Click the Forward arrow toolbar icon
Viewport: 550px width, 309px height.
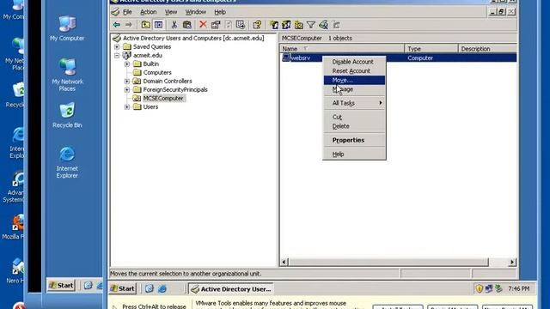click(x=129, y=25)
